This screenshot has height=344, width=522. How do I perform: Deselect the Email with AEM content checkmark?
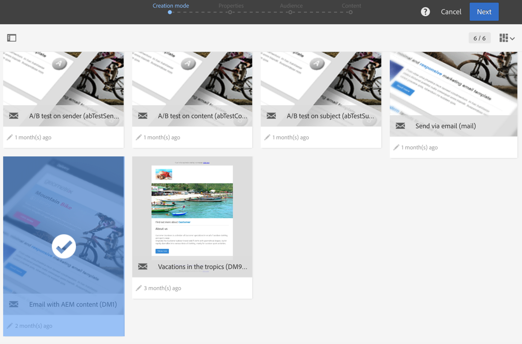click(x=63, y=246)
